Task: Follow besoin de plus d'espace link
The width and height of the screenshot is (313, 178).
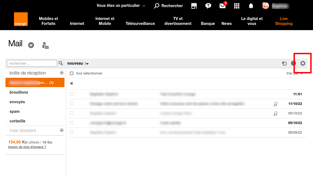Action: (27, 147)
